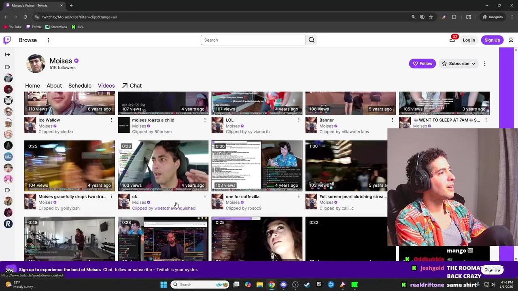518x291 pixels.
Task: Open the user account icon
Action: 511,40
